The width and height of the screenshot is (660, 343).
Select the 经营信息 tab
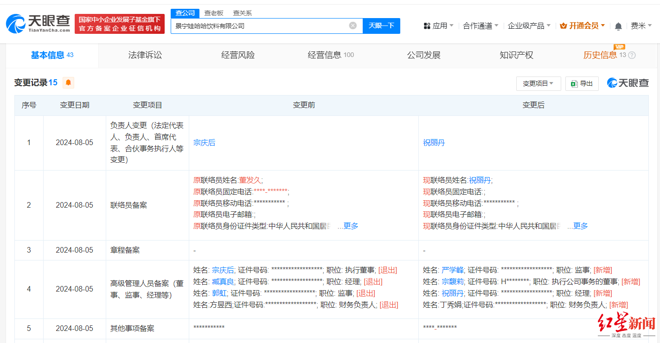(331, 55)
